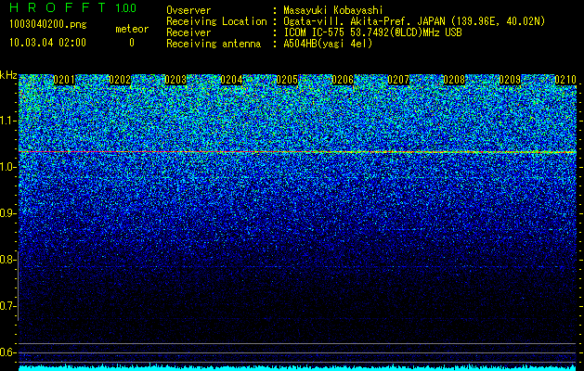Image resolution: width=584 pixels, height=371 pixels.
Task: Click the Ogata-vill. Akita-Pref. JAPAN location text
Action: [x=414, y=21]
